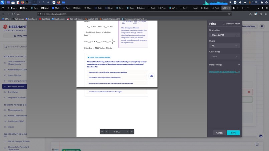Image resolution: width=269 pixels, height=151 pixels.
Task: Open the Study Analytics button in sidebar
Action: coord(15,36)
